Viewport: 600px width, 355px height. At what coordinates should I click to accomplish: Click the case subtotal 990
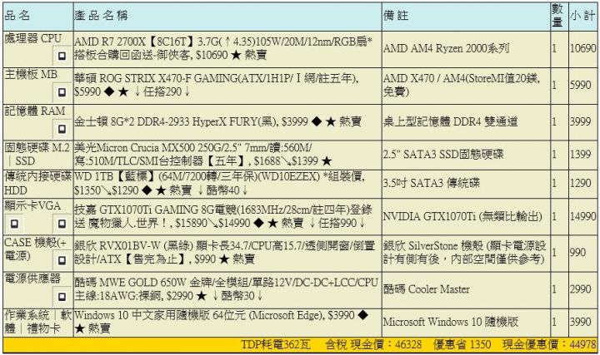pyautogui.click(x=577, y=252)
